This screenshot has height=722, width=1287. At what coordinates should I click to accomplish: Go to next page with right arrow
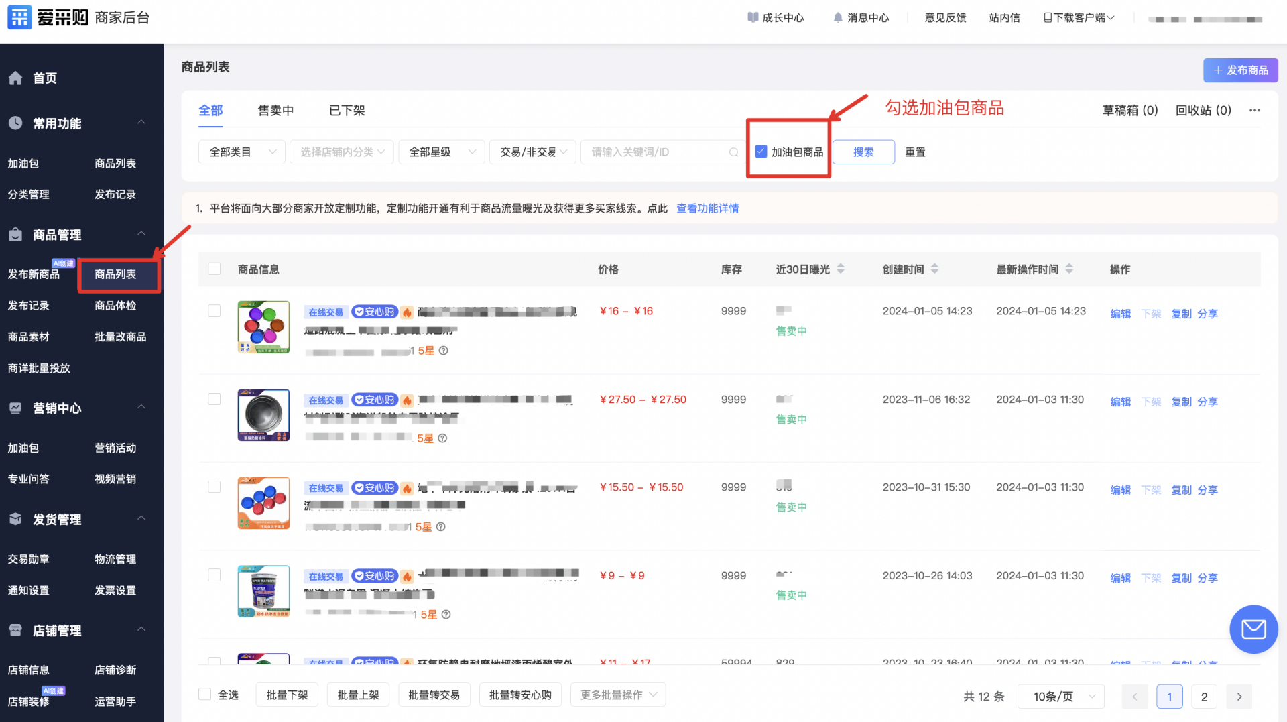[x=1239, y=697]
